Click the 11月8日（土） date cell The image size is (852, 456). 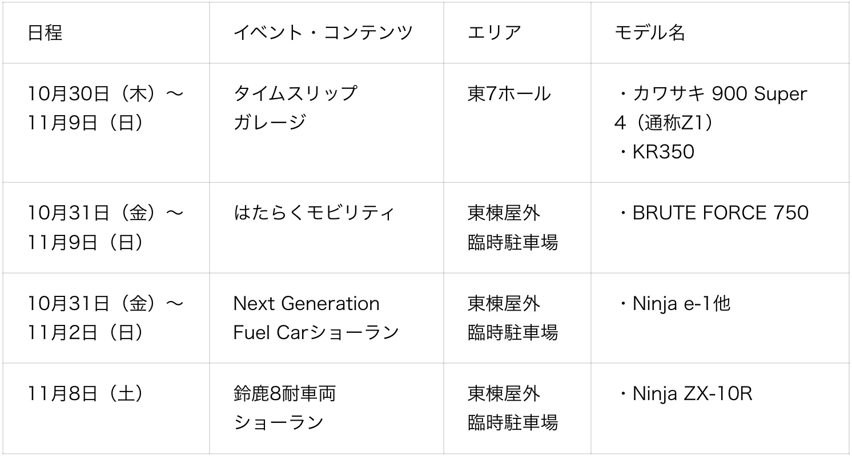click(86, 394)
